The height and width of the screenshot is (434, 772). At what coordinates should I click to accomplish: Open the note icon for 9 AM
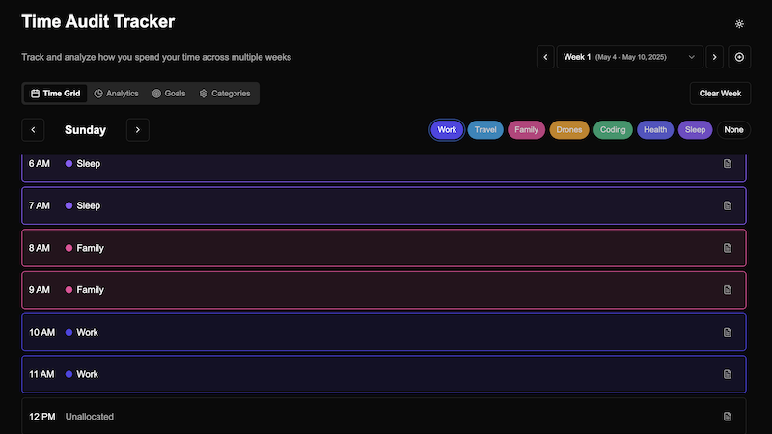coord(728,290)
